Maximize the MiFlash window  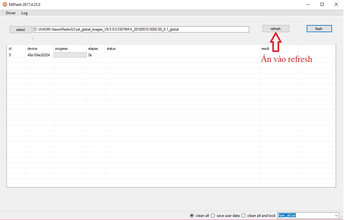point(322,4)
